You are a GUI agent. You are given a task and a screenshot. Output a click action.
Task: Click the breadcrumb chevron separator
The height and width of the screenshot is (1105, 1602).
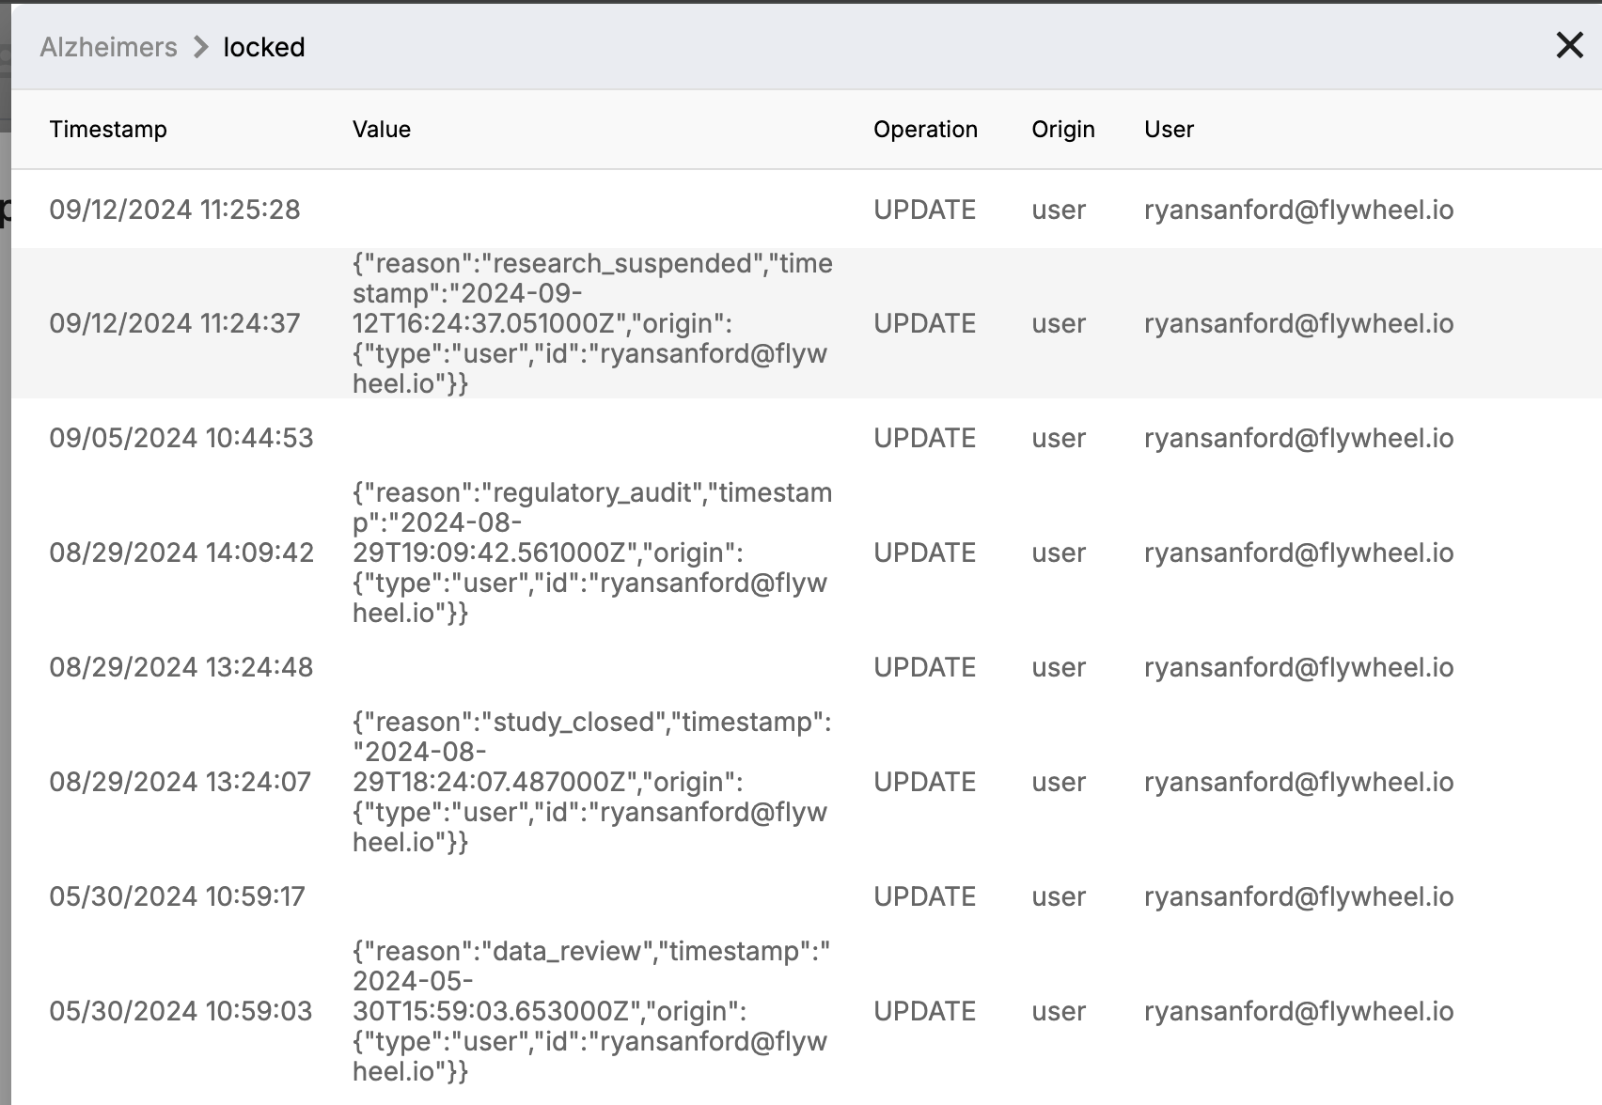200,47
